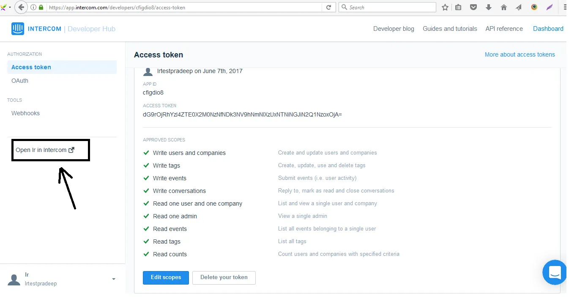Click the lr user avatar at sidebar bottom
Screen dimensions: 577x304
point(14,279)
